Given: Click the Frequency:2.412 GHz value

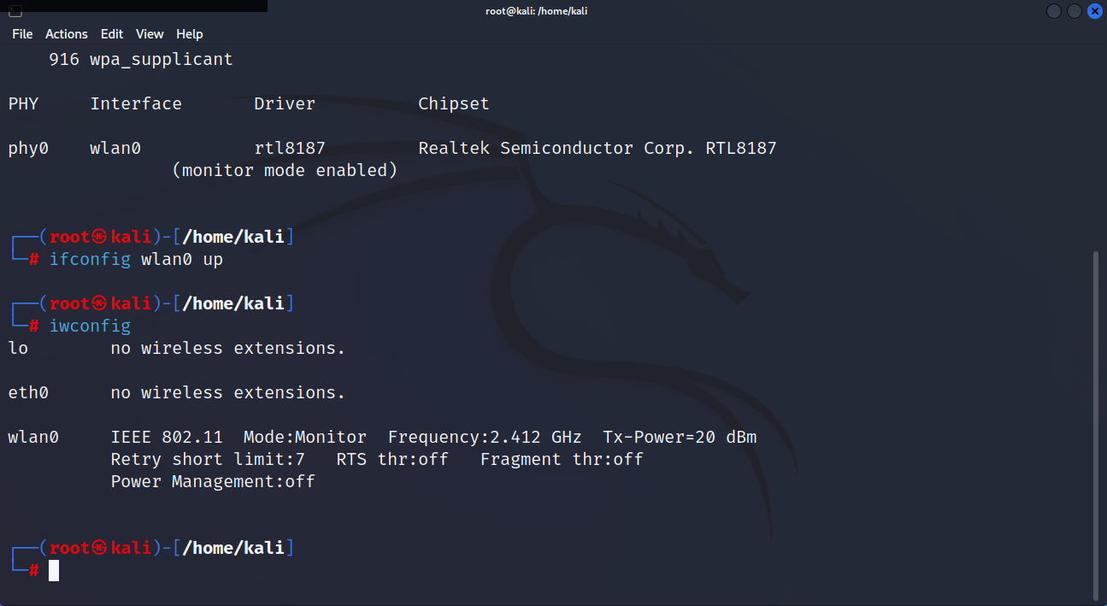Looking at the screenshot, I should pyautogui.click(x=485, y=438).
